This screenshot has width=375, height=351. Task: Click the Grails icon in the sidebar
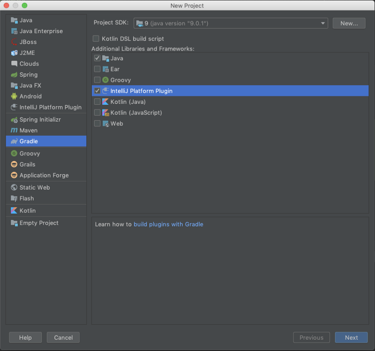(15, 164)
